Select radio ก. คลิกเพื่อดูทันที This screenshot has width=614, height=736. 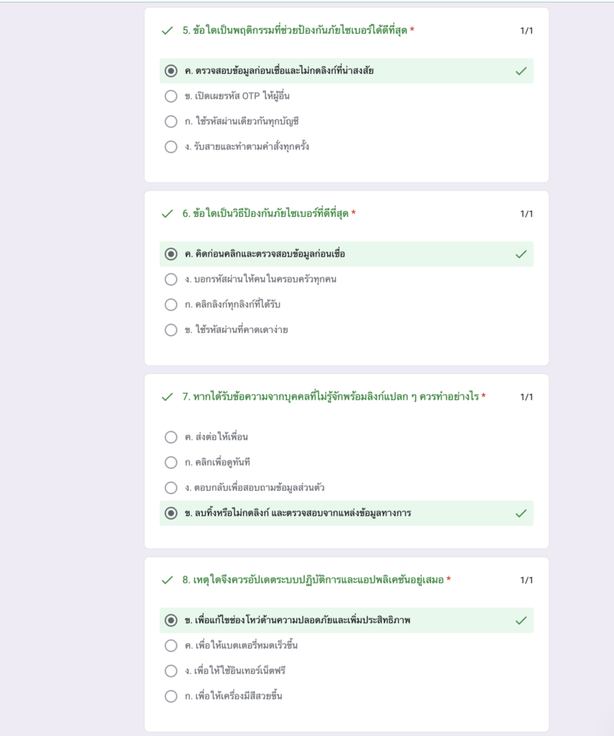coord(171,462)
